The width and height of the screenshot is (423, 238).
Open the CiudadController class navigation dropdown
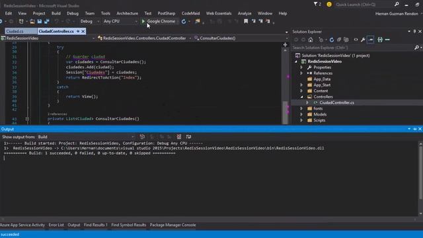coord(144,38)
